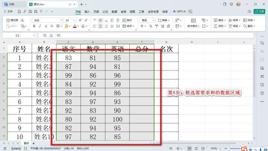Toggle Bold formatting
Viewport: 268px width, 151px height.
click(x=34, y=26)
